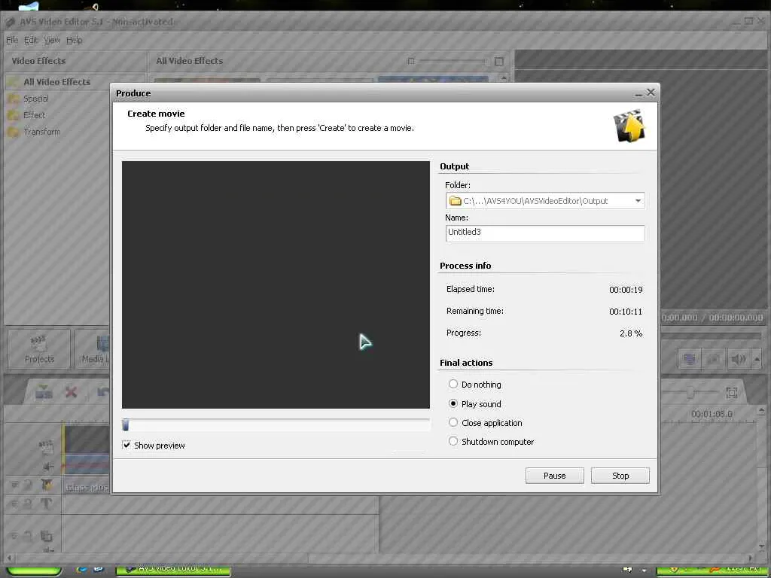The height and width of the screenshot is (578, 771).
Task: Click the Special effects folder icon
Action: [14, 99]
